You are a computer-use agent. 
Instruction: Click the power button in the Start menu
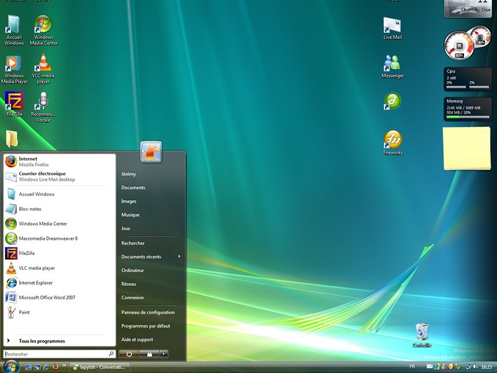[129, 354]
